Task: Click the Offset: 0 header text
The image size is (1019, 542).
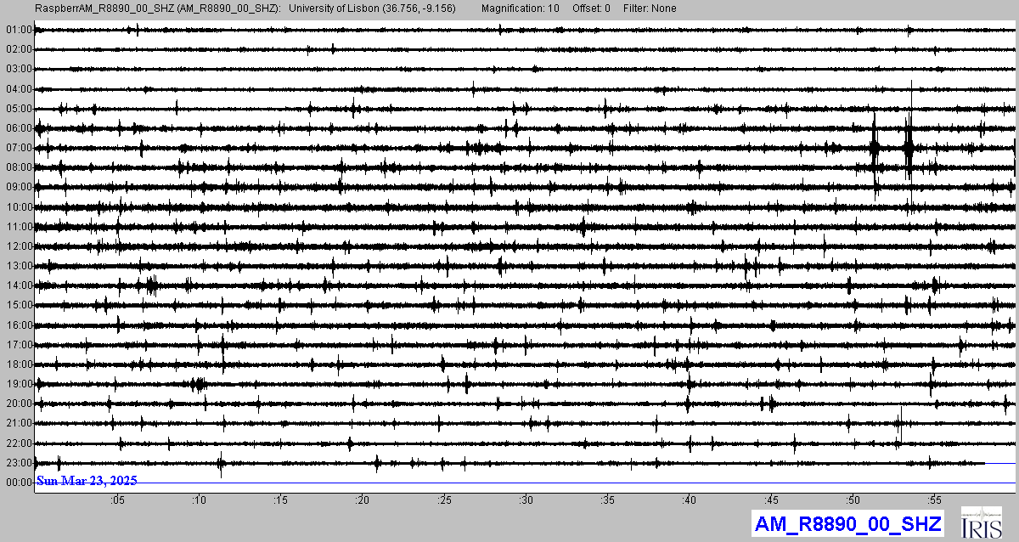Action: 591,8
